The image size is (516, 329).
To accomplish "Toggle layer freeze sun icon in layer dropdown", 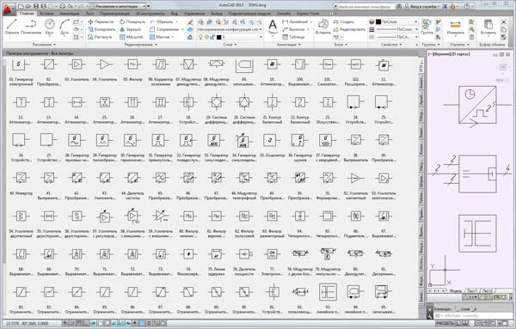I will [206, 37].
